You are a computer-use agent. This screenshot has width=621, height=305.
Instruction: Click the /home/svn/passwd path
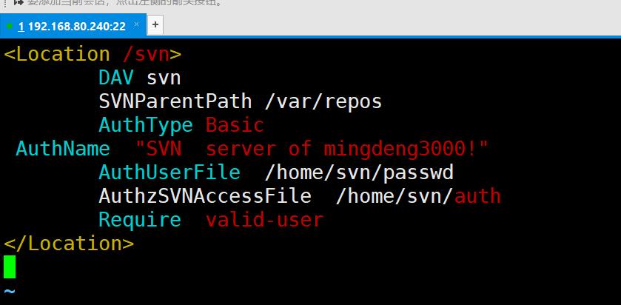[359, 173]
